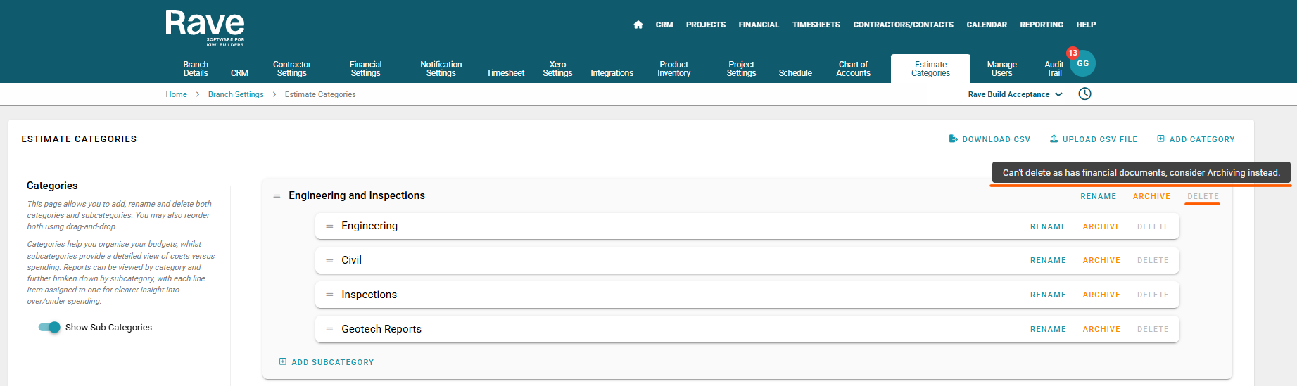Grab the drag handle beside Civil
The image size is (1297, 386).
click(x=329, y=261)
